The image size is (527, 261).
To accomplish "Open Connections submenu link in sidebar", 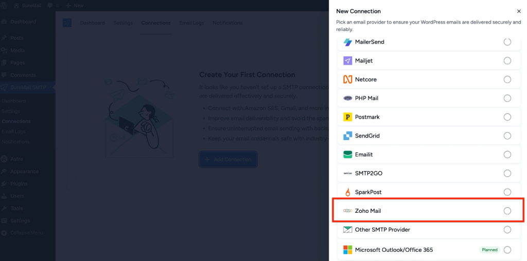I will (16, 122).
